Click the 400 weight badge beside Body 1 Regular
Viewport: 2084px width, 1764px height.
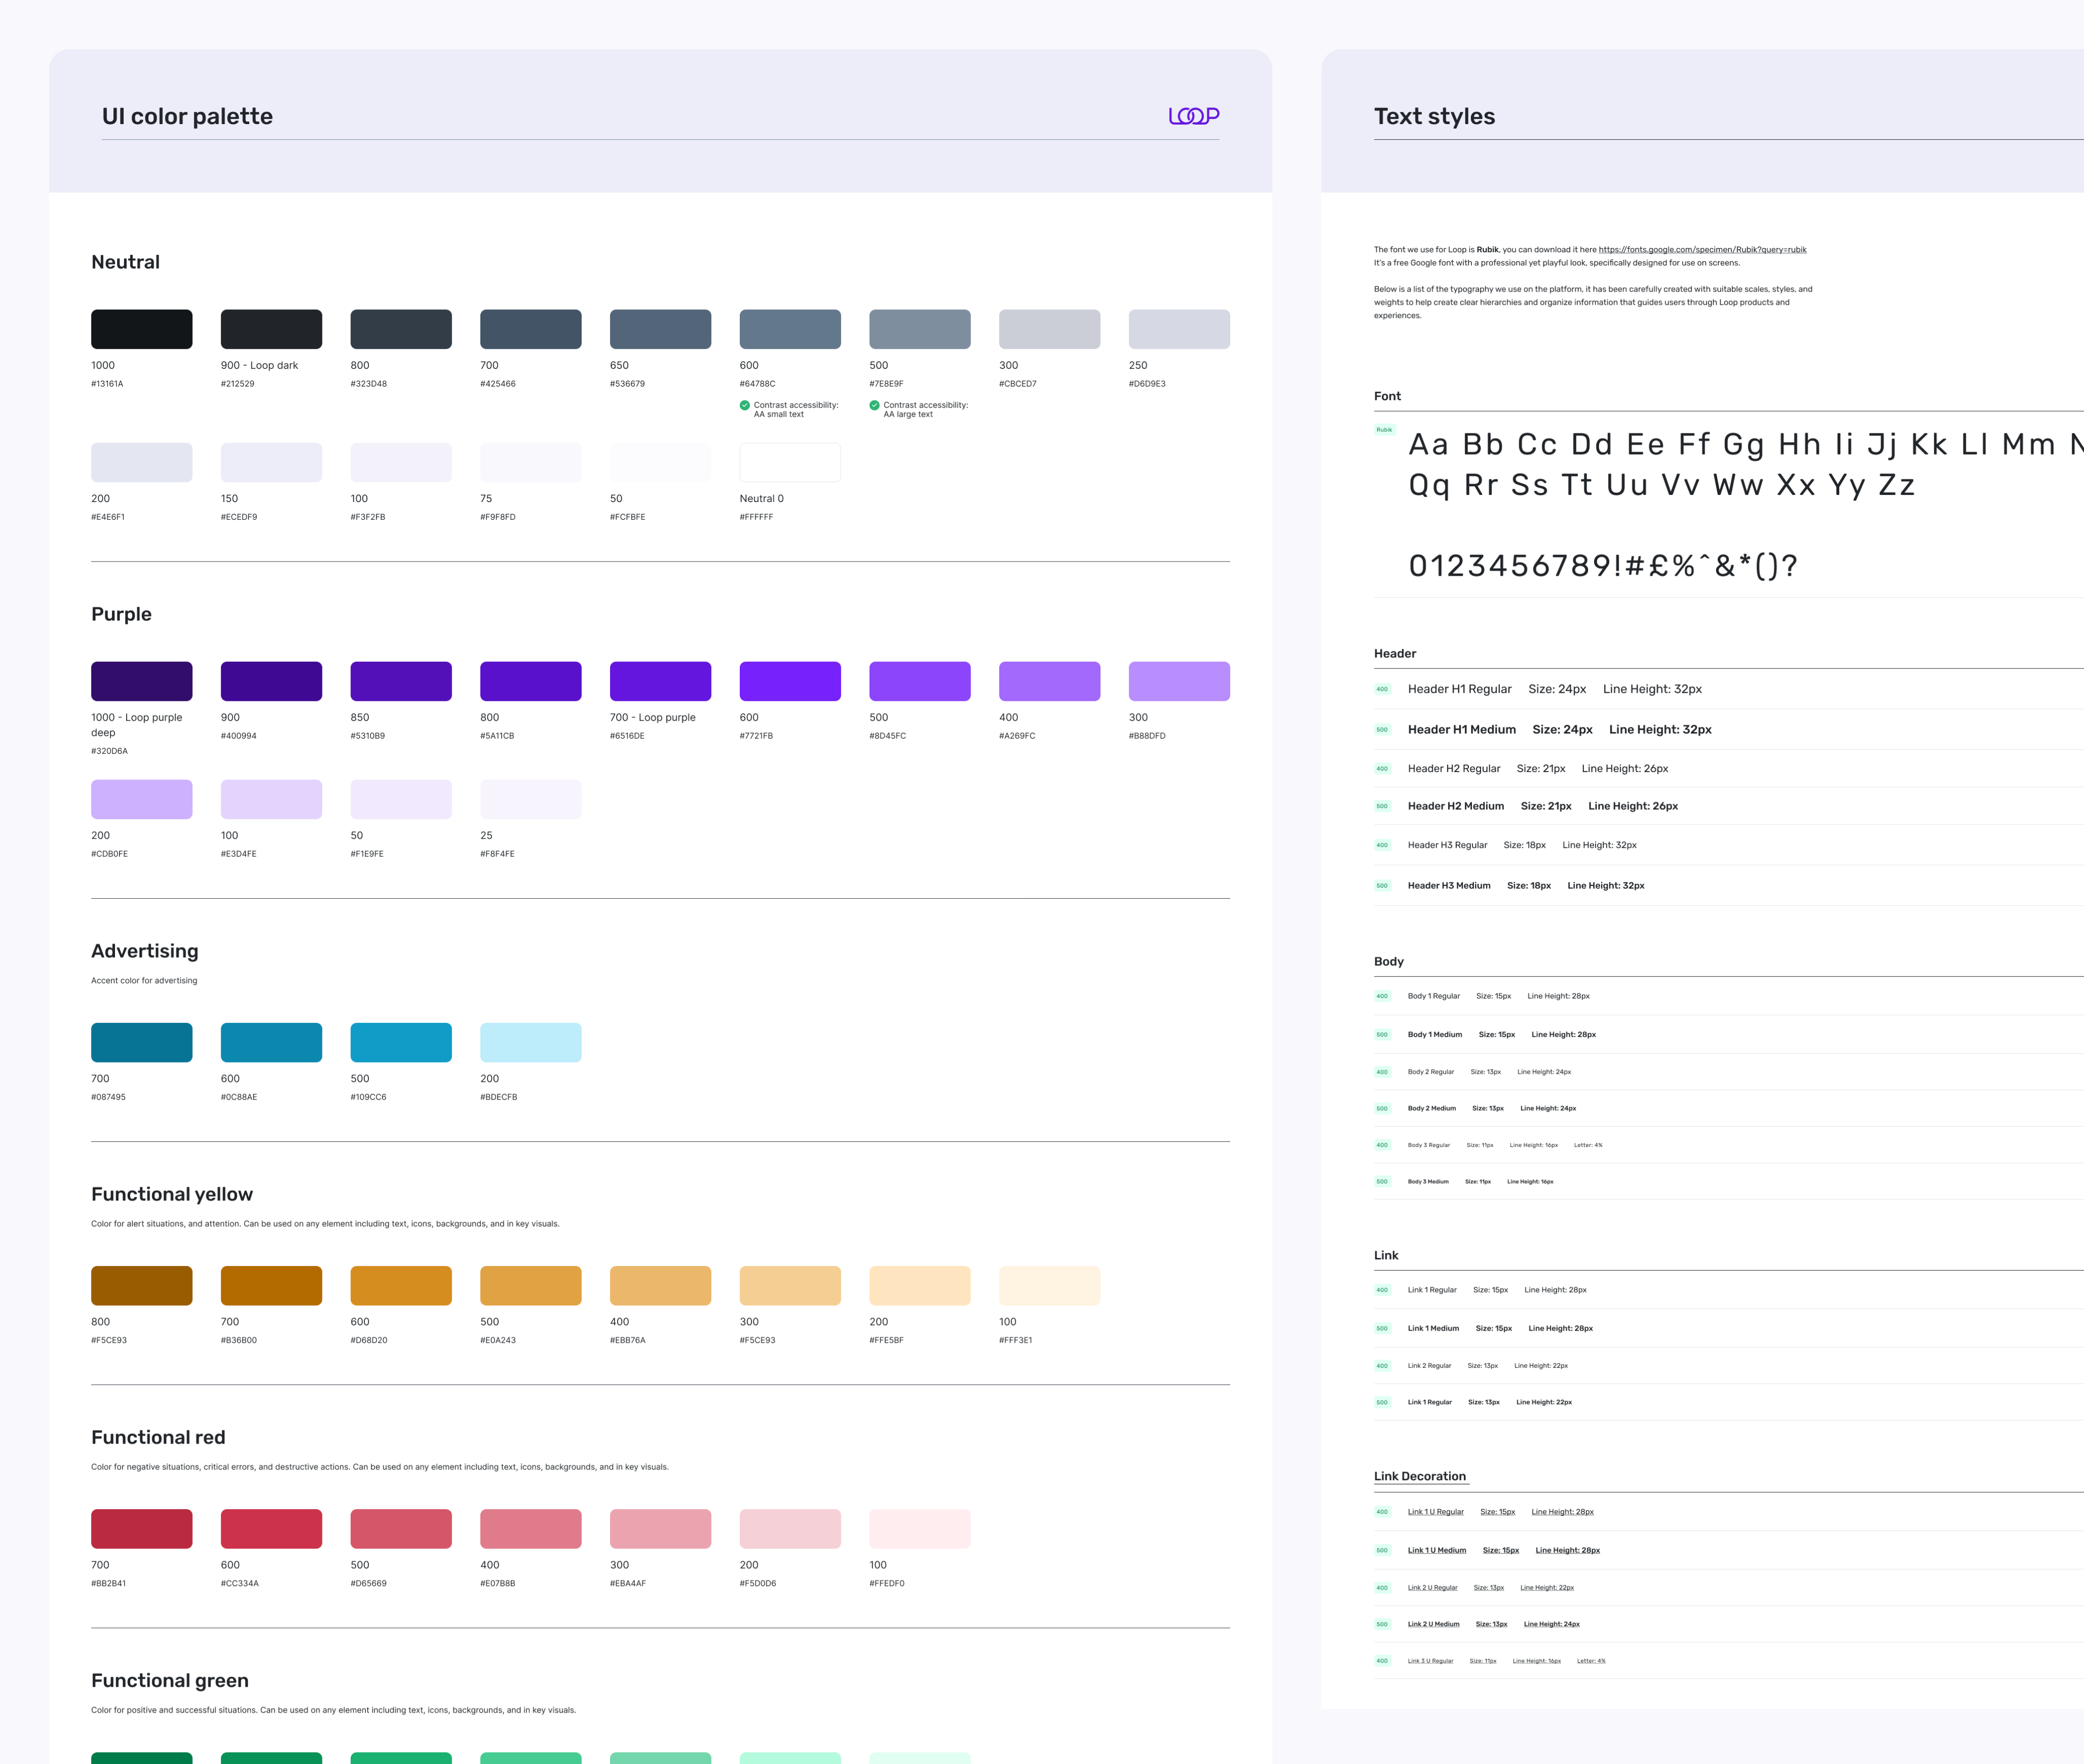tap(1382, 996)
